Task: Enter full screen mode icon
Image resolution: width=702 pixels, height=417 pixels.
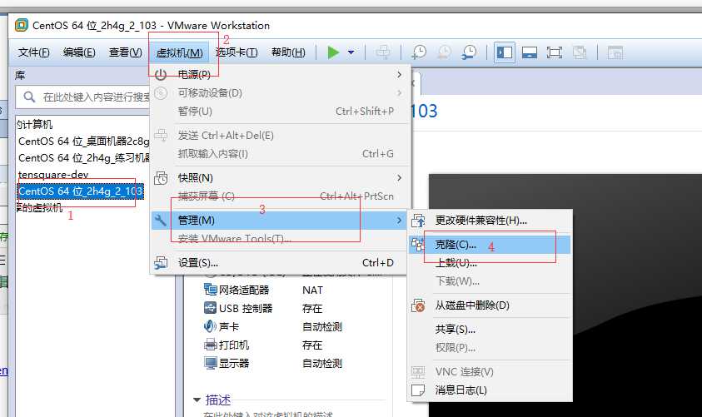Action: [x=555, y=52]
